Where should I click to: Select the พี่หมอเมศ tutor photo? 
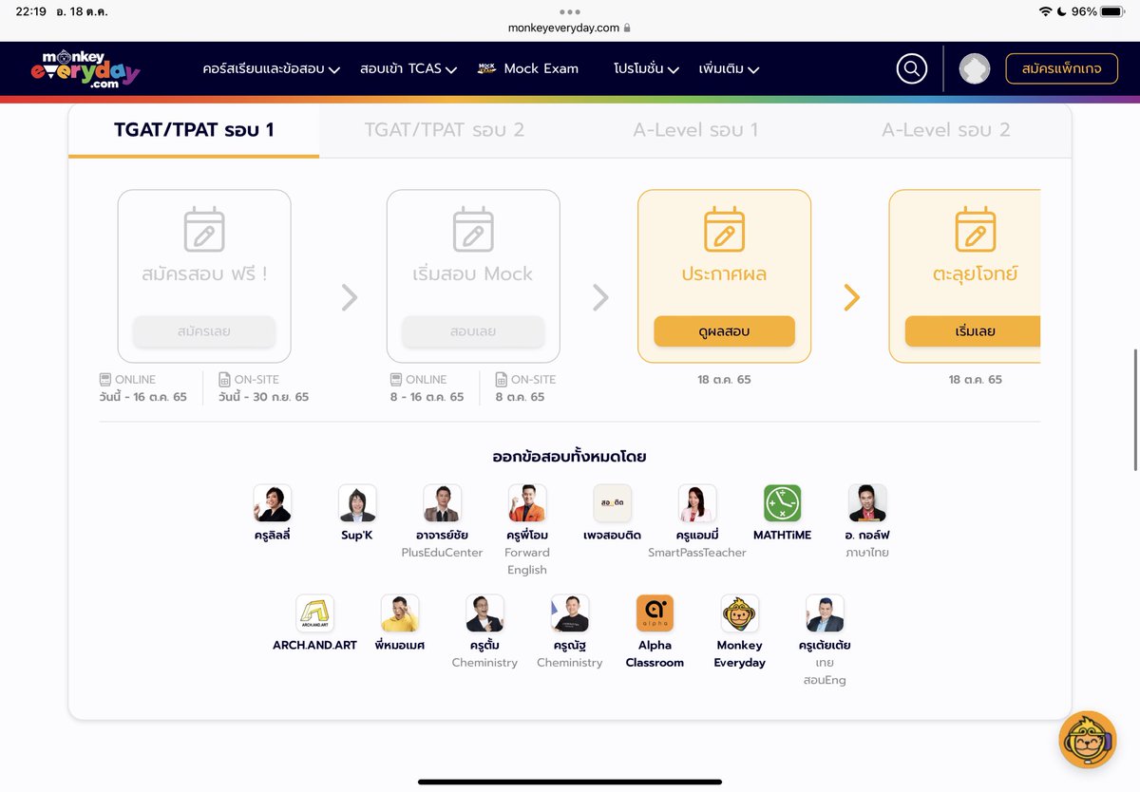pos(400,613)
